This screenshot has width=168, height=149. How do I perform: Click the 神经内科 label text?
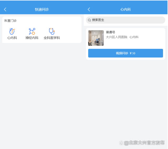coord(32,38)
